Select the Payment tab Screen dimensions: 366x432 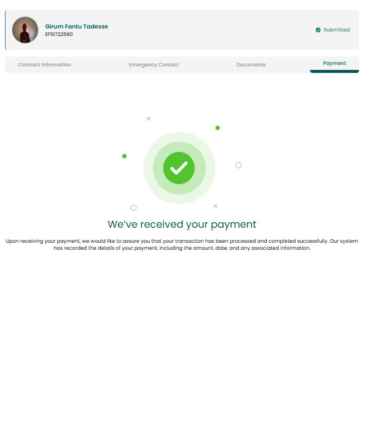point(335,63)
